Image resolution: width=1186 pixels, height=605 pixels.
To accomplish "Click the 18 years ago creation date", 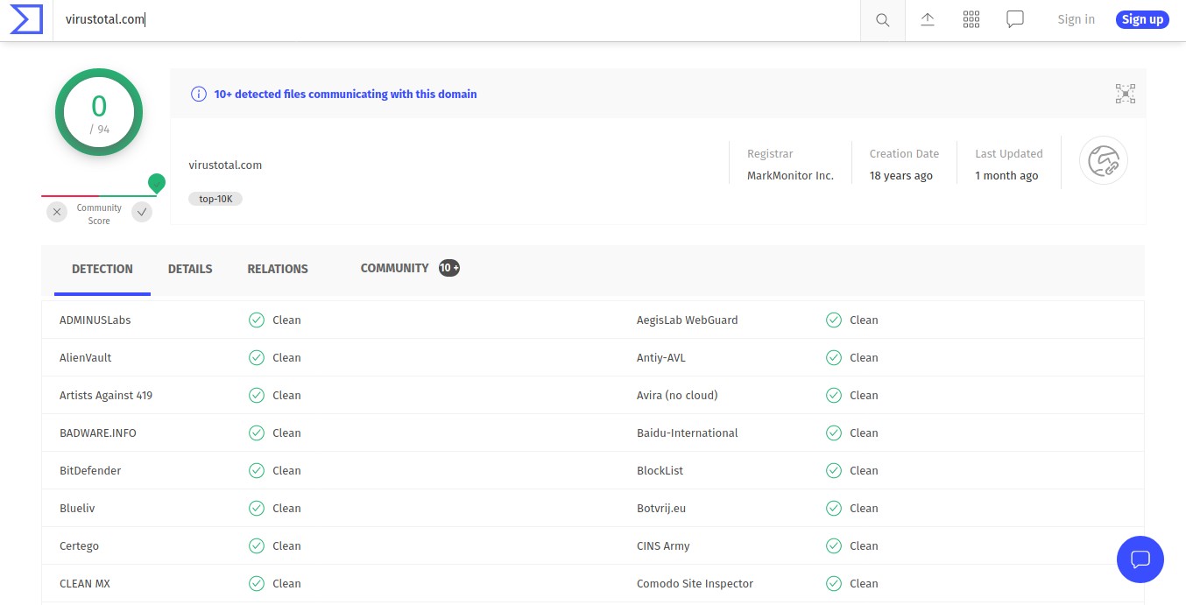I will pyautogui.click(x=900, y=175).
